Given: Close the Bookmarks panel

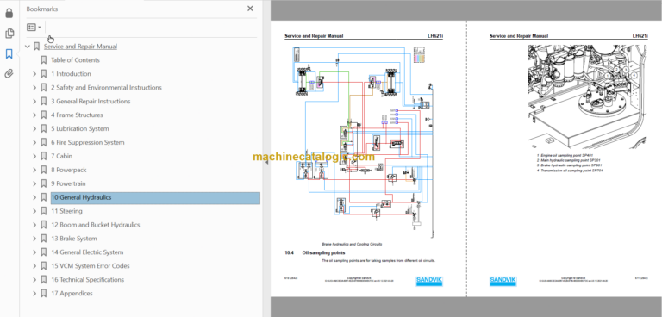Looking at the screenshot, I should (250, 9).
